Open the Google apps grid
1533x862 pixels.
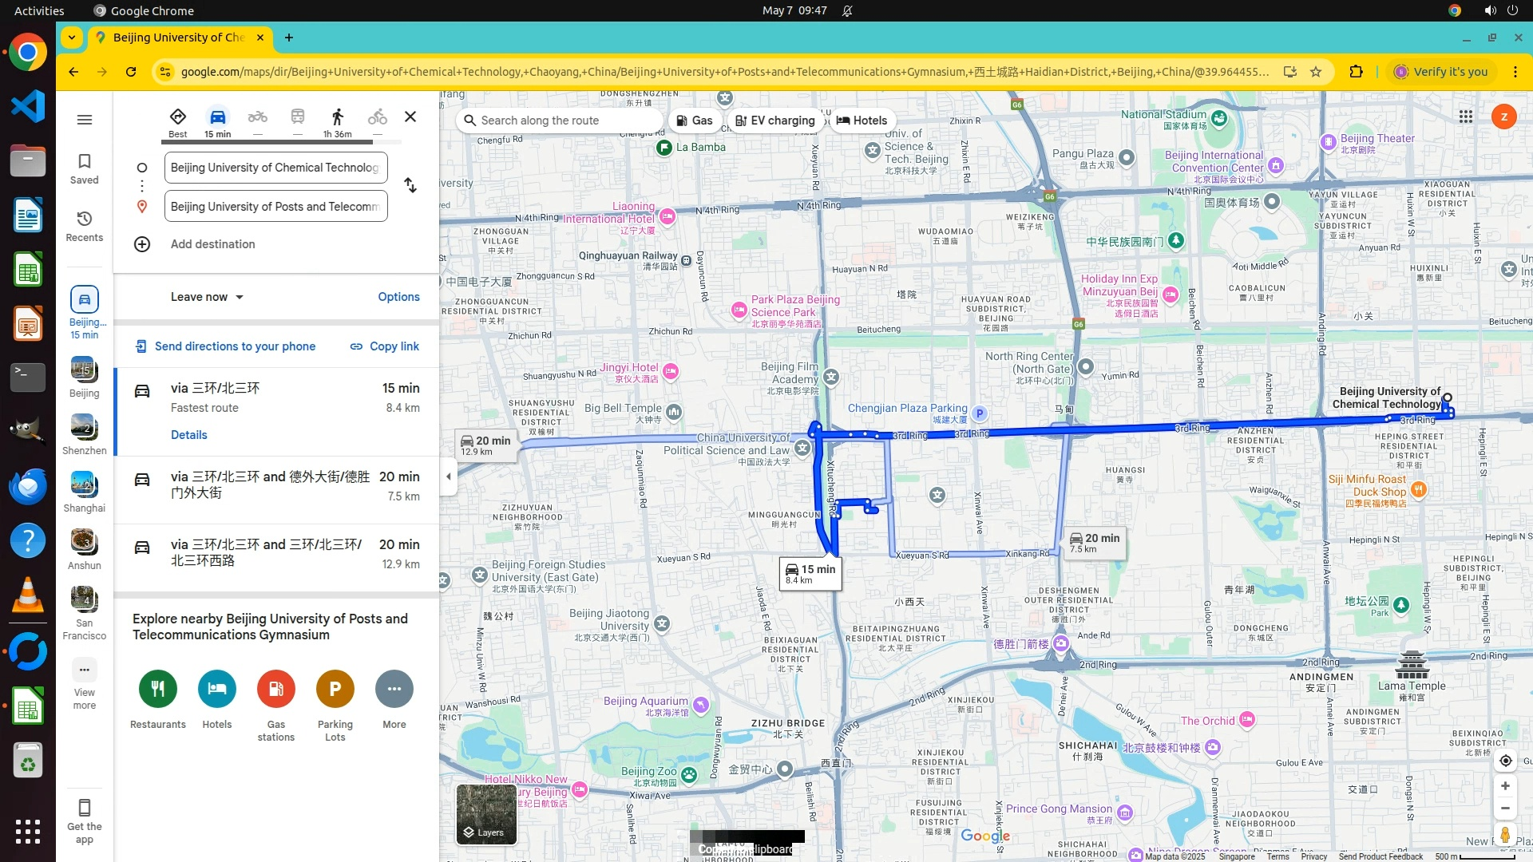coord(1465,117)
